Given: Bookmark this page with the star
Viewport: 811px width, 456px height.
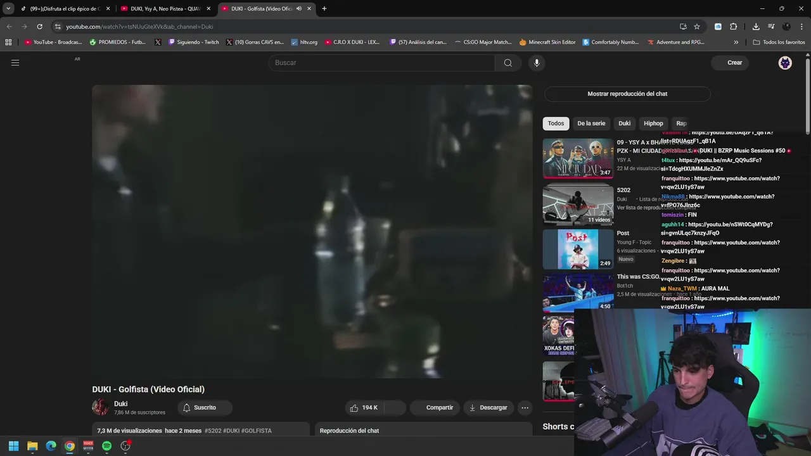Looking at the screenshot, I should pyautogui.click(x=697, y=27).
